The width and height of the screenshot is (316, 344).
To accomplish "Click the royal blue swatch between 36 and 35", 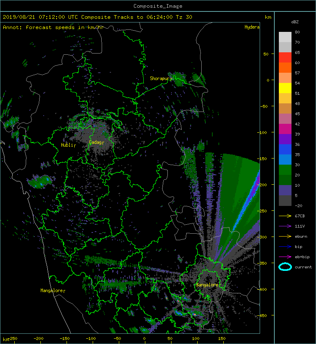I will 285,150.
